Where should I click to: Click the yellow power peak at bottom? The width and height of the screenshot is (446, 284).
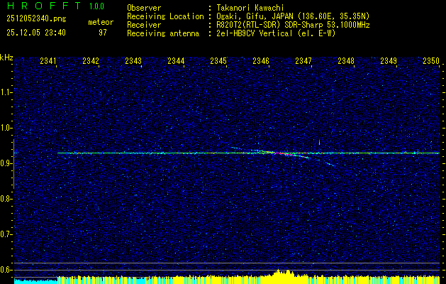[x=282, y=274]
